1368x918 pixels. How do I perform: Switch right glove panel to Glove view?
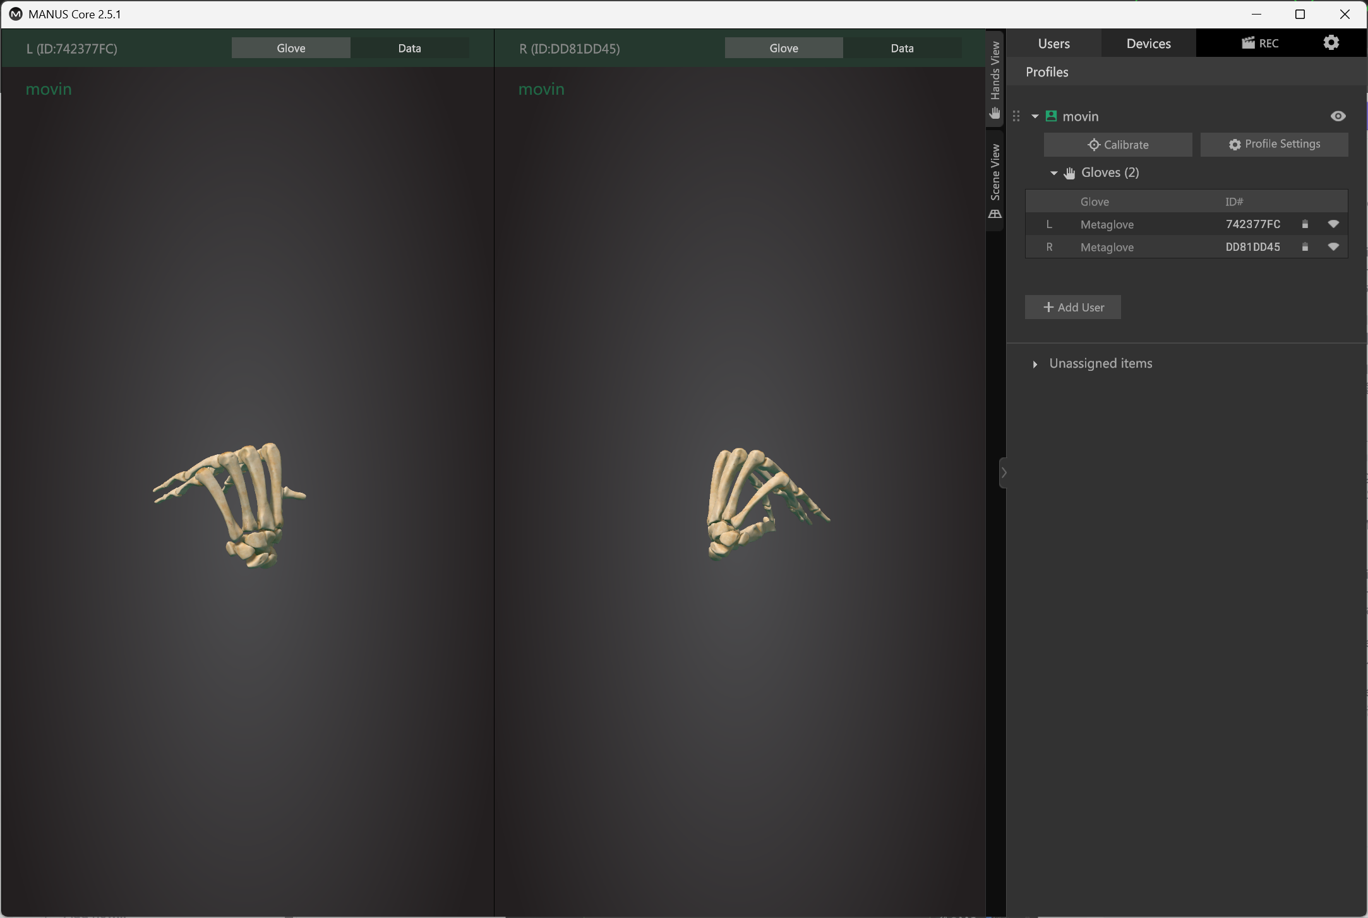click(x=783, y=48)
